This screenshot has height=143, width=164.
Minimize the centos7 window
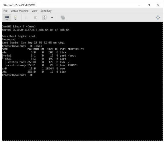tap(139, 5)
